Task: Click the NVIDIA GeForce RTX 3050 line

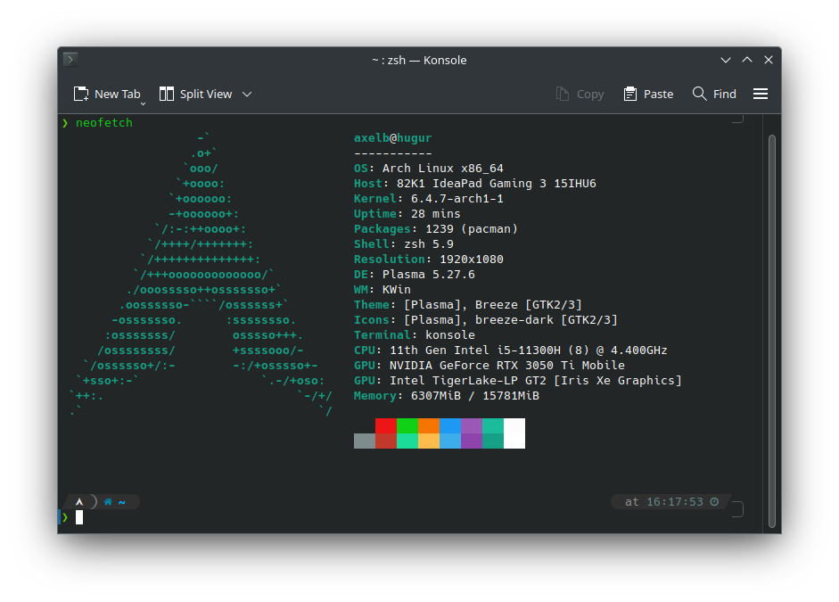Action: (x=489, y=365)
